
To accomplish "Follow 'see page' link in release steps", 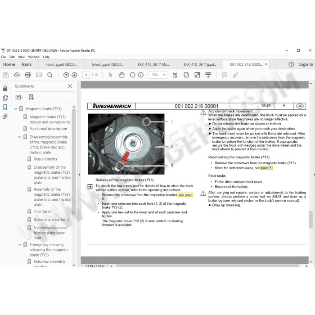I will point(185,195).
